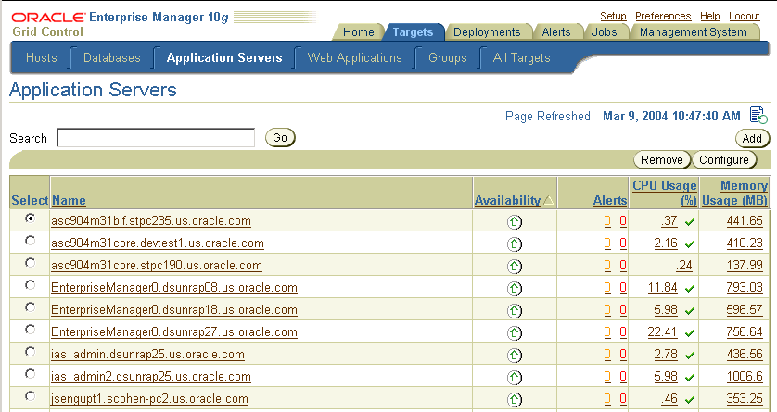Open asc904m31bif.stpc235.us.oracle.com server link

click(x=150, y=221)
